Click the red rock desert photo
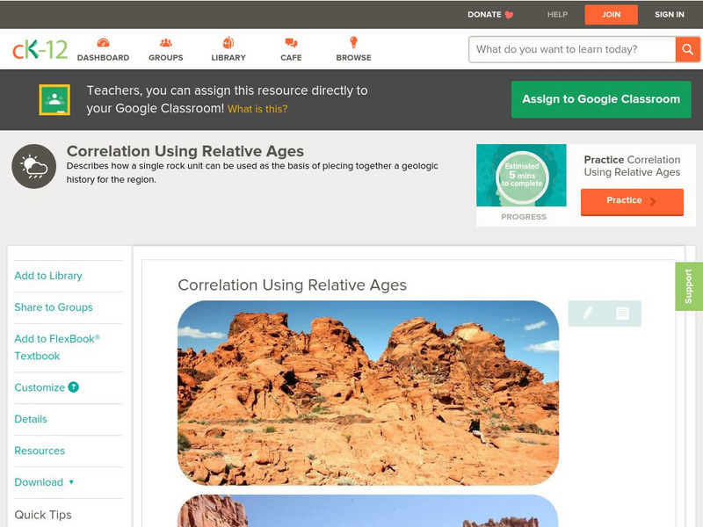 tap(368, 393)
